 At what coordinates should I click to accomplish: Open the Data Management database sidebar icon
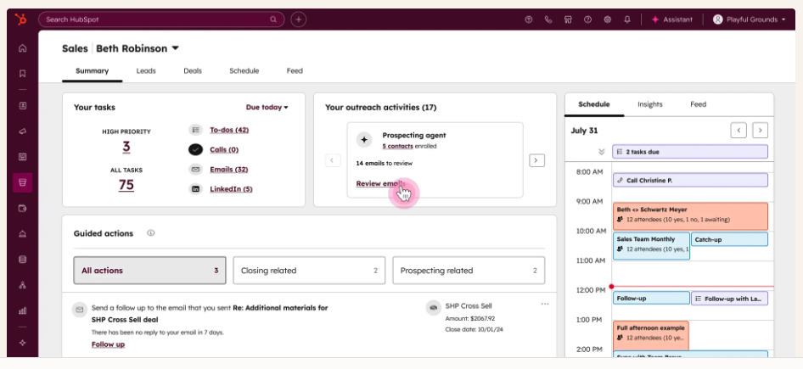tap(23, 260)
